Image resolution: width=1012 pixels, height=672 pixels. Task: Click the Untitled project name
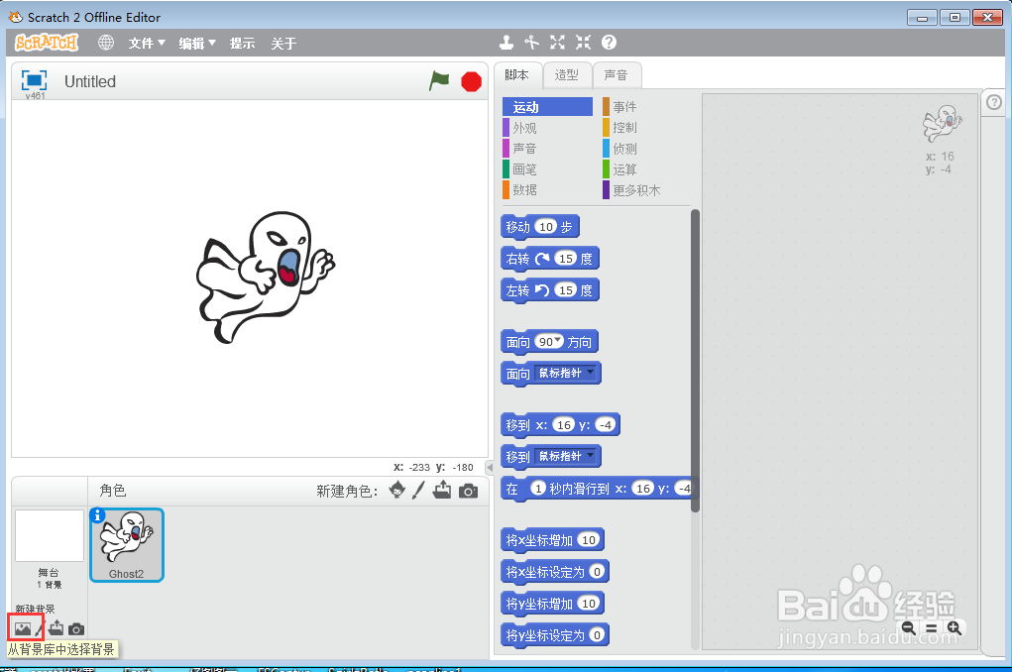90,81
